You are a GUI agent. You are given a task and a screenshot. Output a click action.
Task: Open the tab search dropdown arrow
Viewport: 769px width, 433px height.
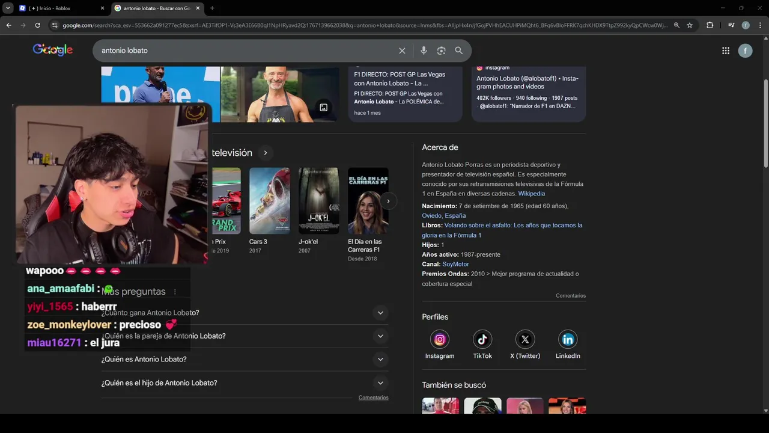[8, 8]
